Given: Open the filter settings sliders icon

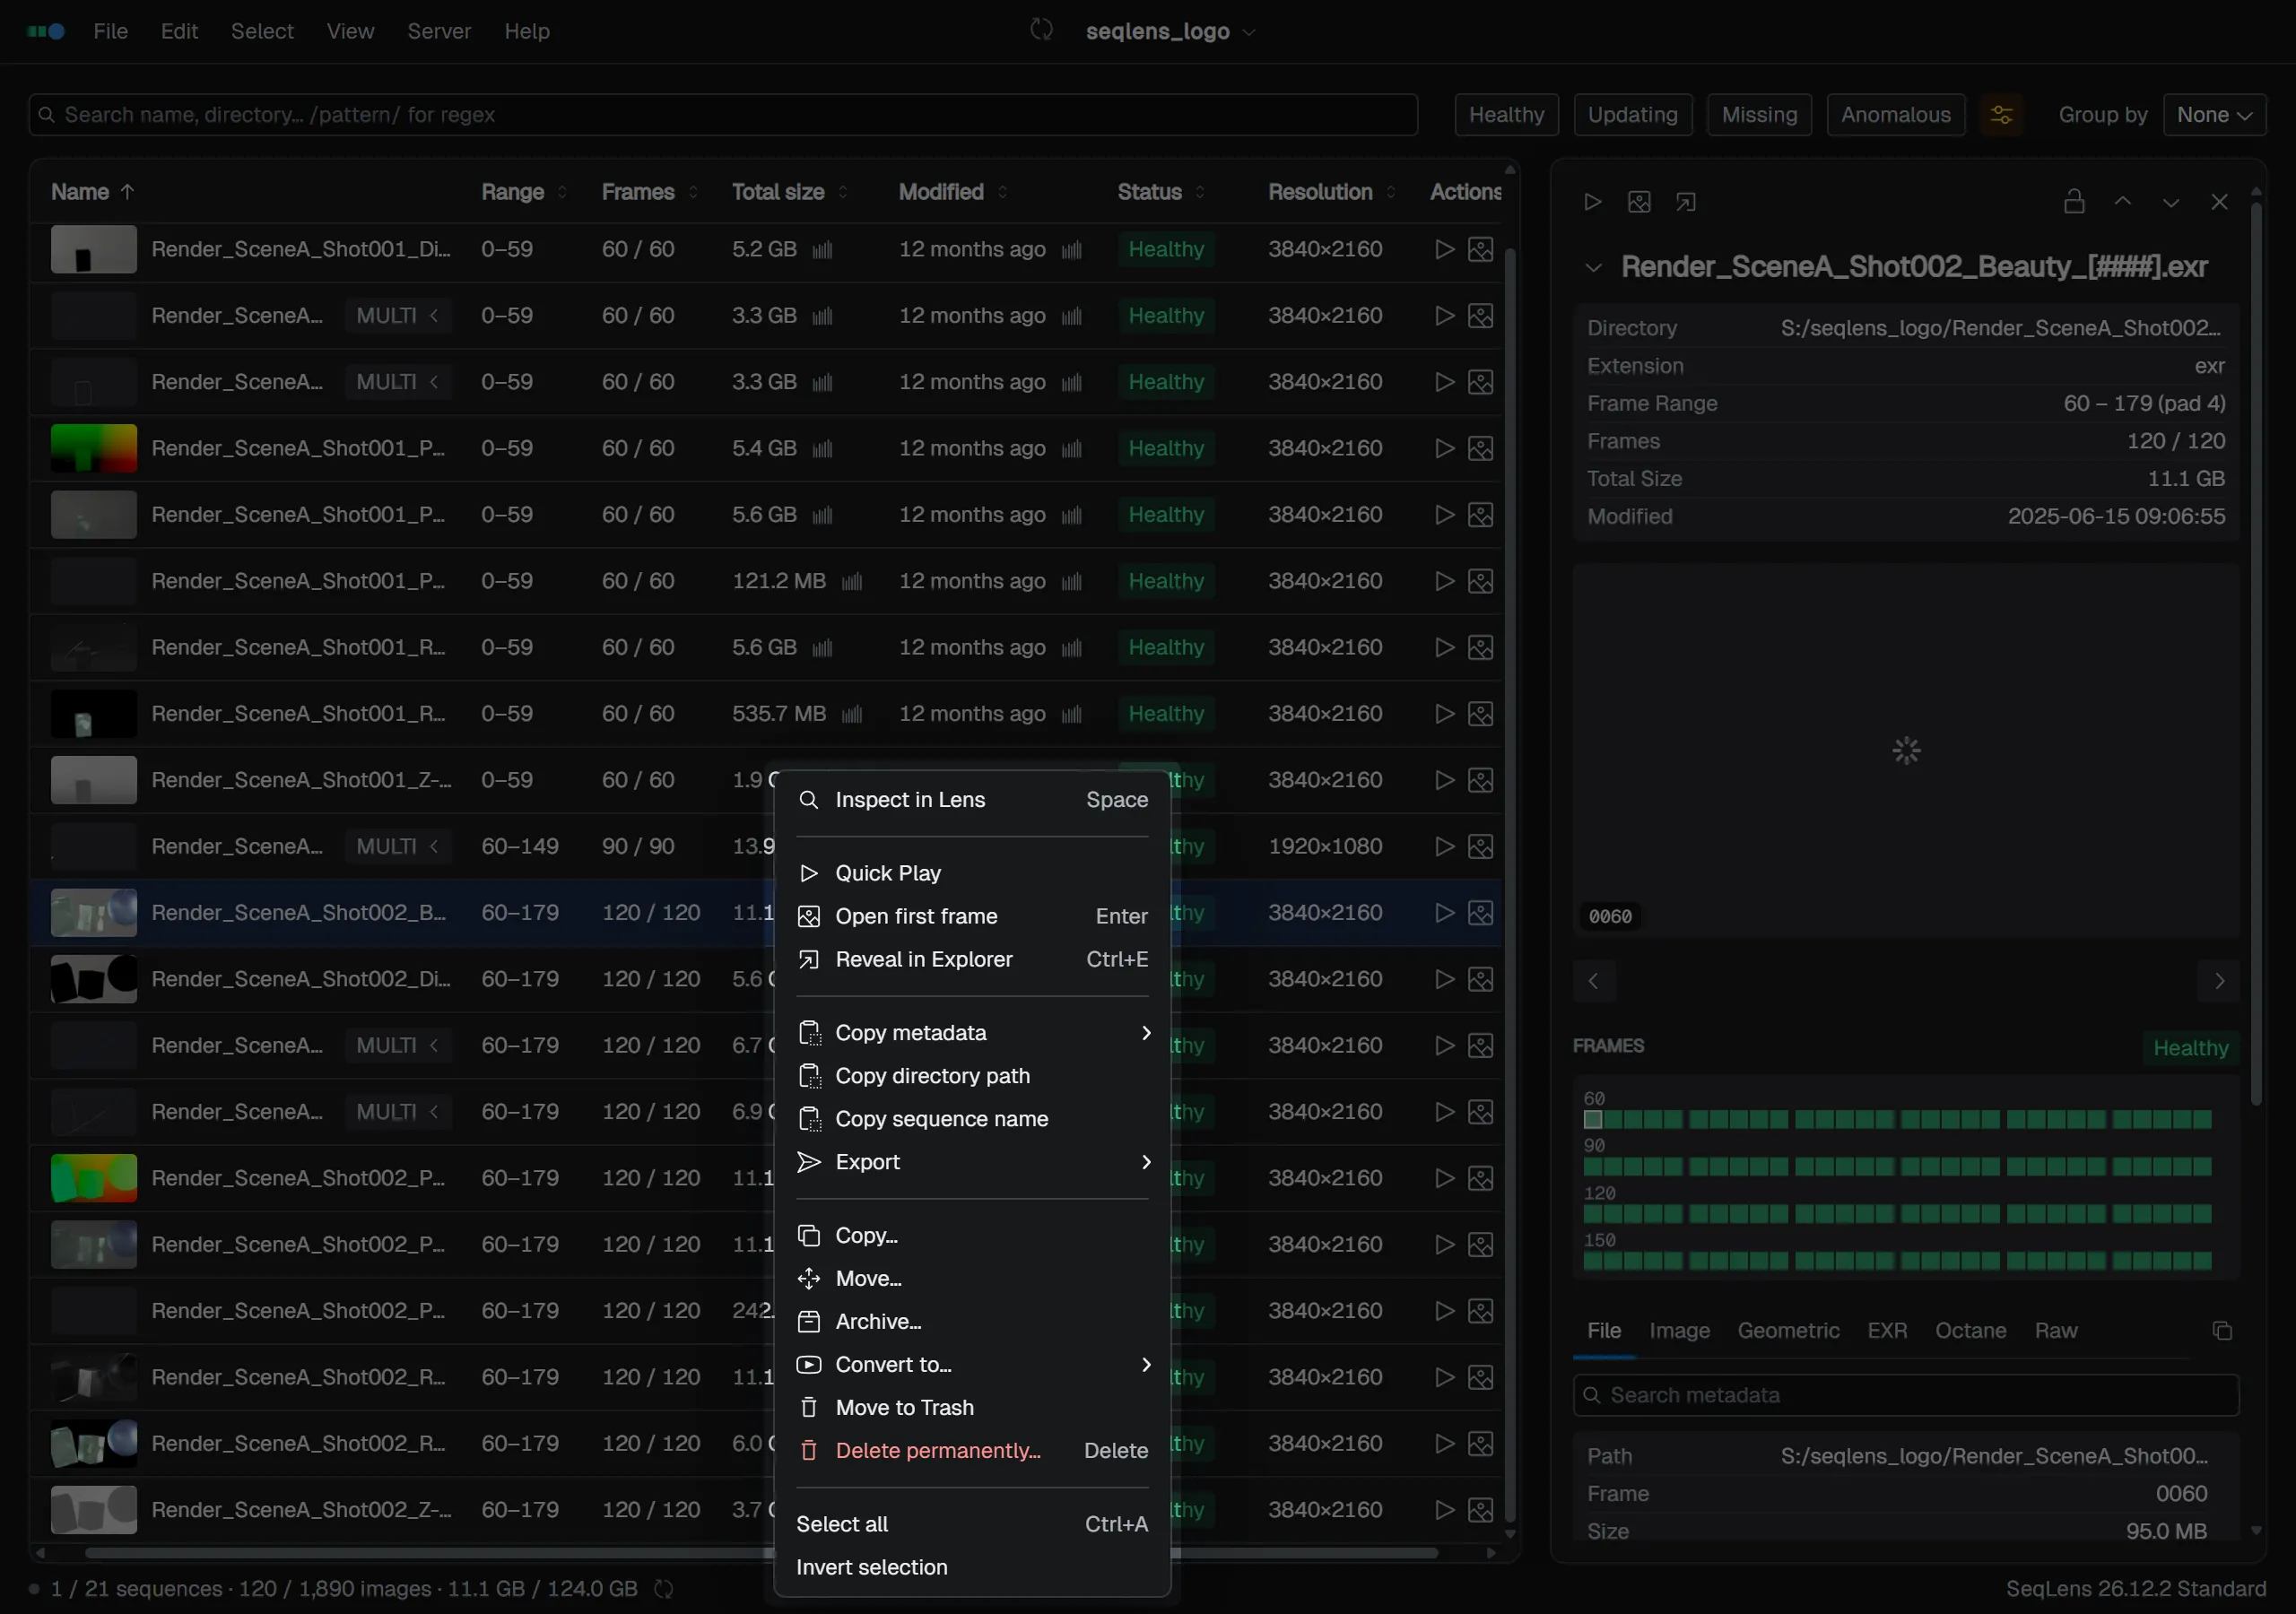Looking at the screenshot, I should [2001, 115].
